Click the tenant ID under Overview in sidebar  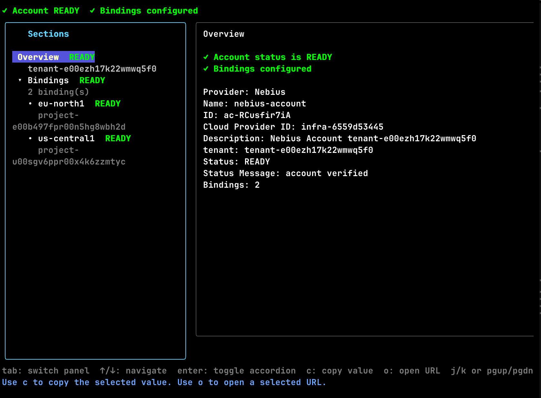(92, 69)
